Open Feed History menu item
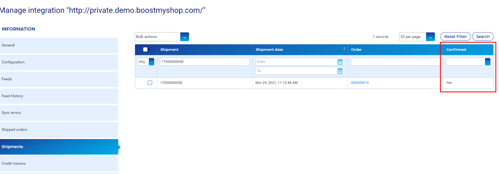Viewport: 499px width, 174px height. pyautogui.click(x=59, y=96)
